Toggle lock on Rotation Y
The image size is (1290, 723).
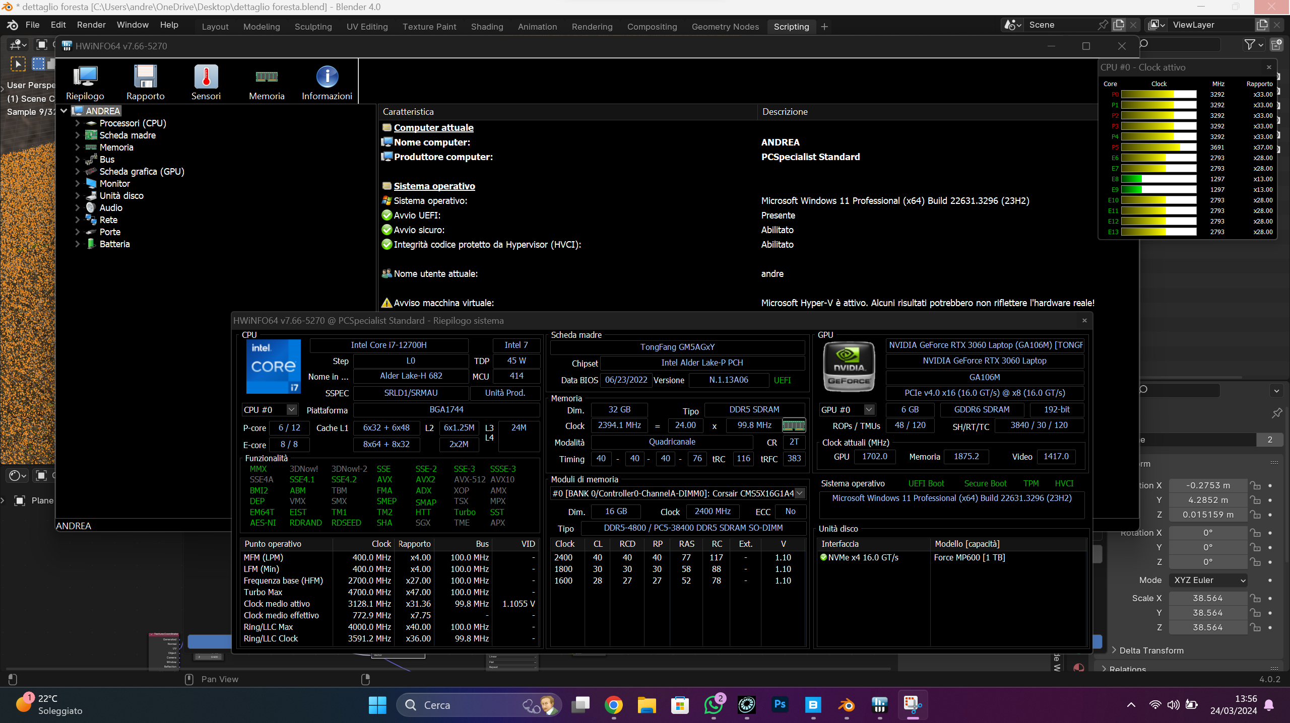click(x=1255, y=547)
